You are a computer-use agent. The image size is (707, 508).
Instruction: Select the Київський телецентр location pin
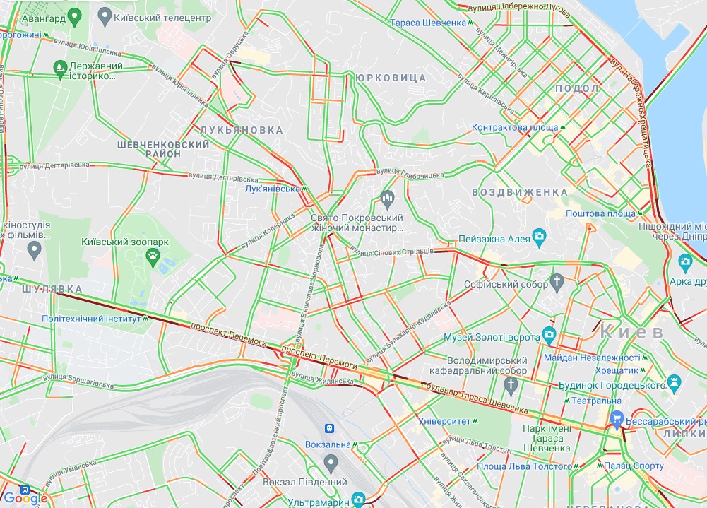pos(105,18)
